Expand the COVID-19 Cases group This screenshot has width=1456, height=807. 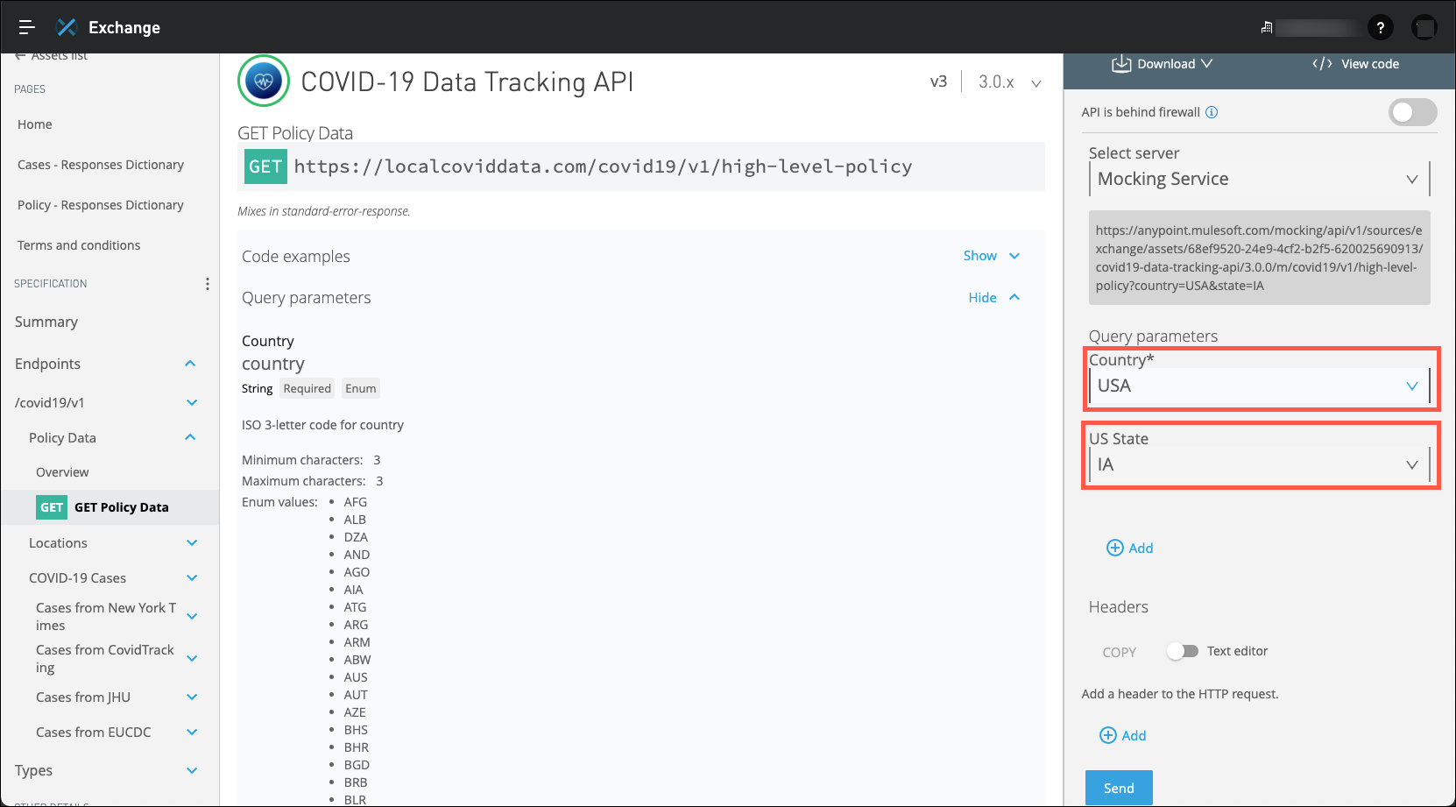[192, 578]
